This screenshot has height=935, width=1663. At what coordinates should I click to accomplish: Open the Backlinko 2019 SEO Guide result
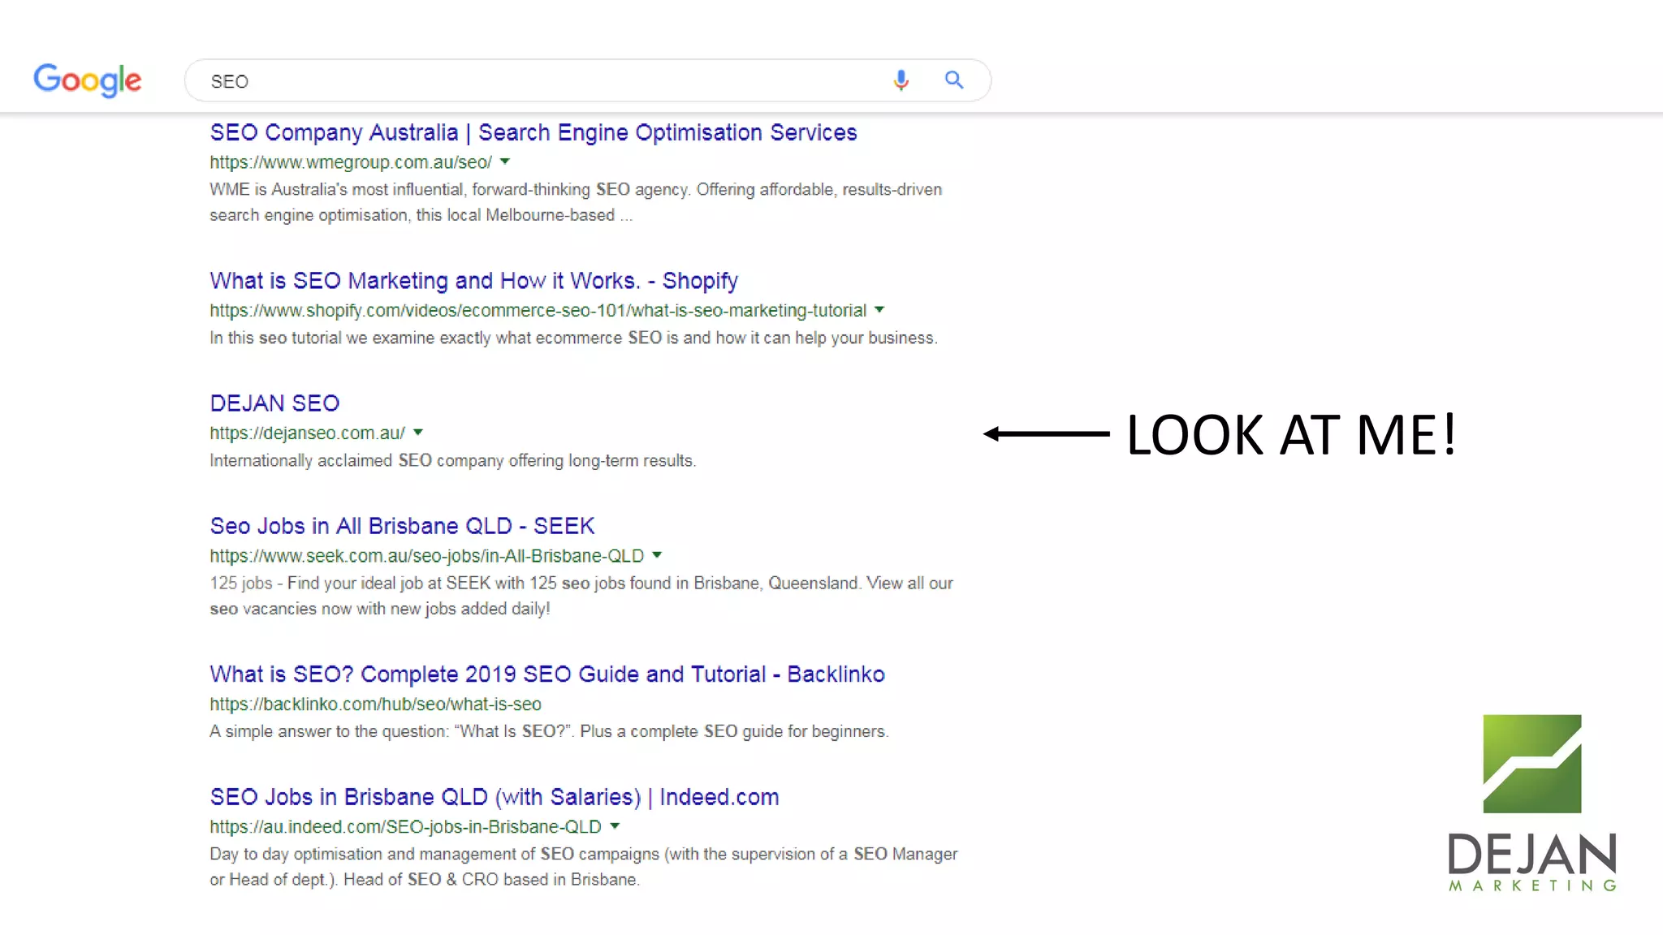click(x=546, y=674)
